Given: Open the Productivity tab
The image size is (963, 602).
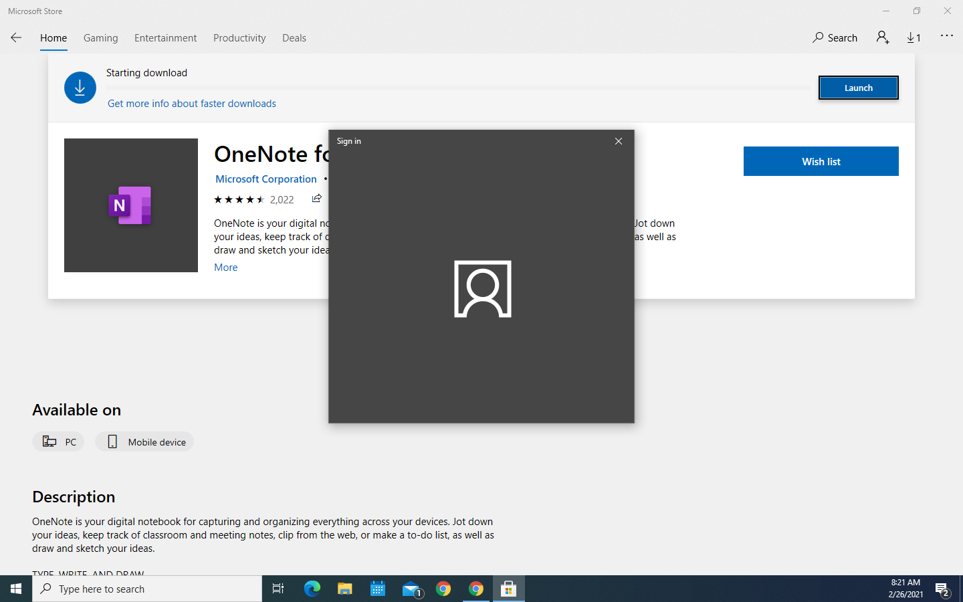Looking at the screenshot, I should pos(239,38).
